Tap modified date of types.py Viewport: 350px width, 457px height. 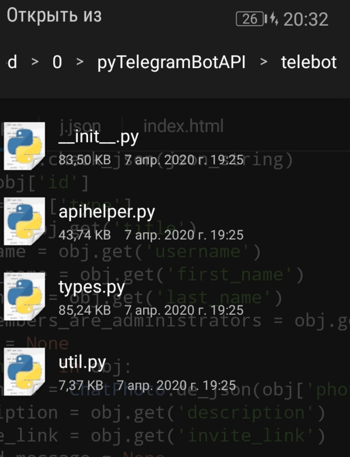click(184, 310)
